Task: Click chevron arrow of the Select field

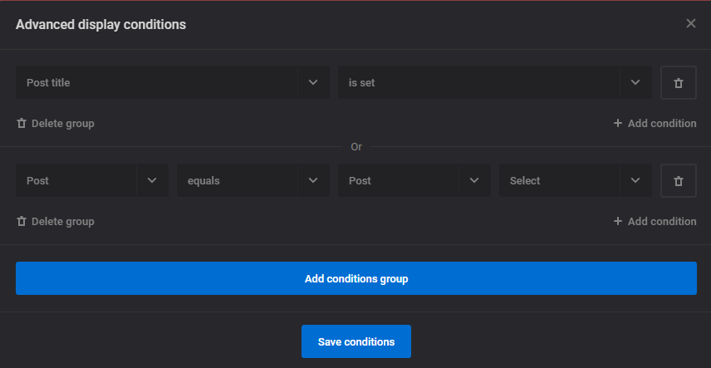Action: tap(635, 180)
